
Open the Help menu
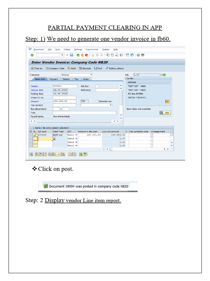tap(116, 49)
